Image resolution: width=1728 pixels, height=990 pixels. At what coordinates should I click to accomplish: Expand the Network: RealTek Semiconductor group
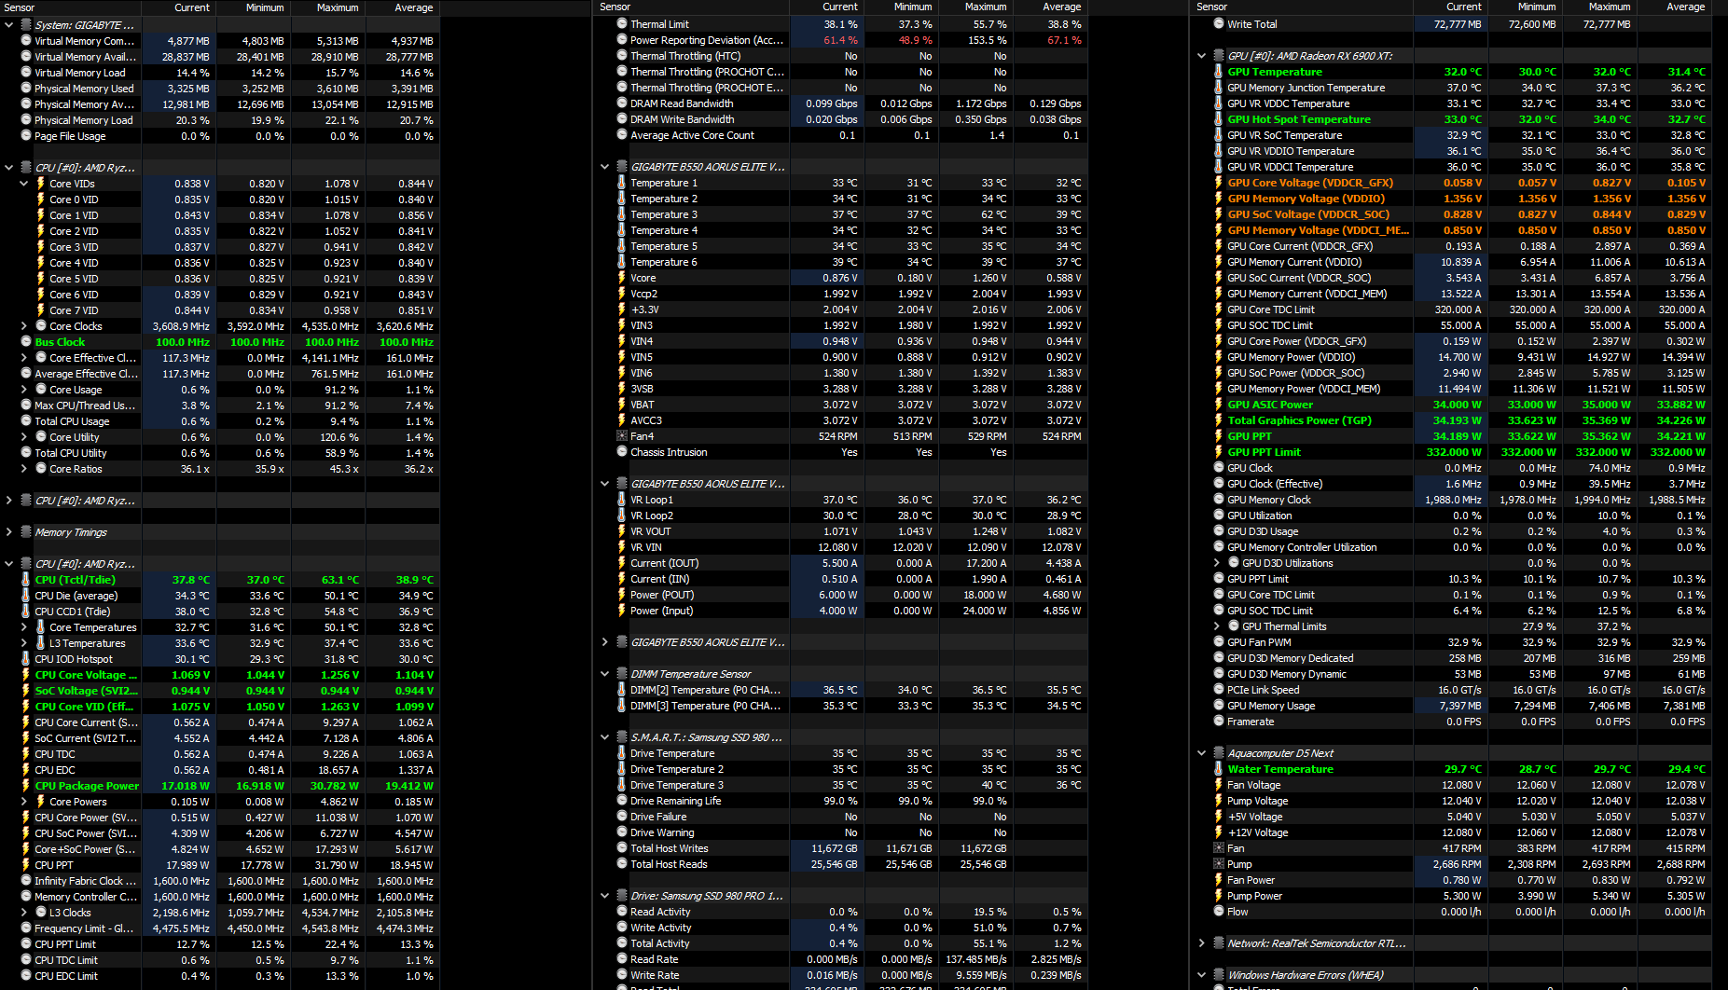coord(1202,943)
